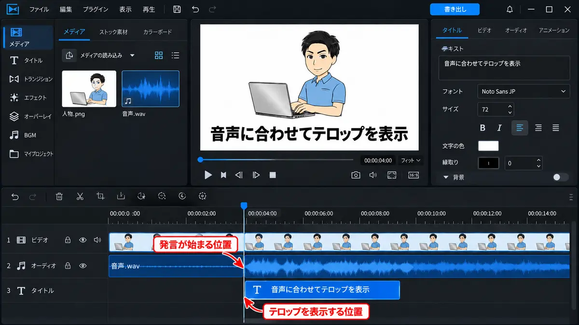Screen dimensions: 579x325
Task: Switch media library to grid view
Action: point(159,55)
